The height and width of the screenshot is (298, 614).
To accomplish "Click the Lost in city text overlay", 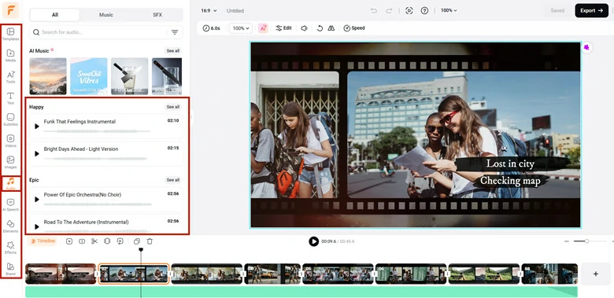I will point(510,164).
